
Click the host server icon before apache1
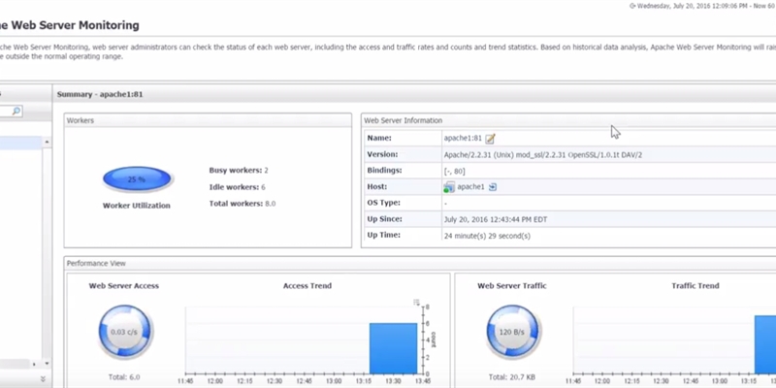(449, 187)
